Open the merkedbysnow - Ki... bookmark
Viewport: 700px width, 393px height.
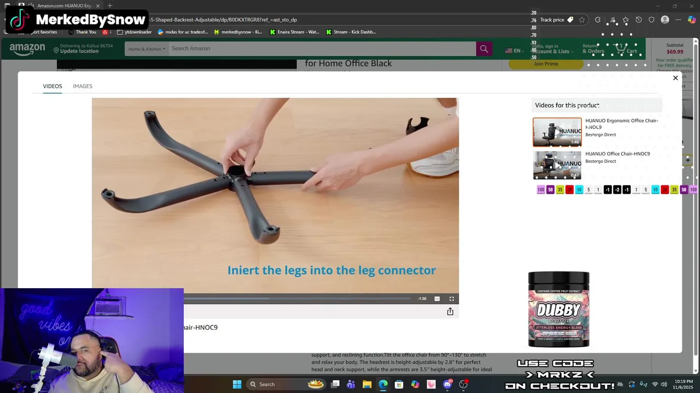(x=238, y=32)
